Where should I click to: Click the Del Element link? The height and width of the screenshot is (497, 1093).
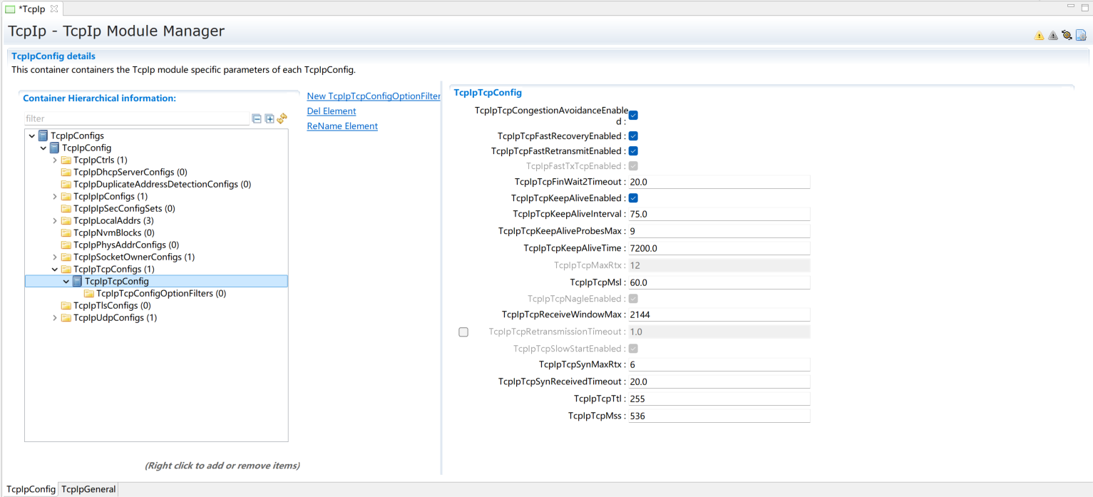(x=331, y=111)
